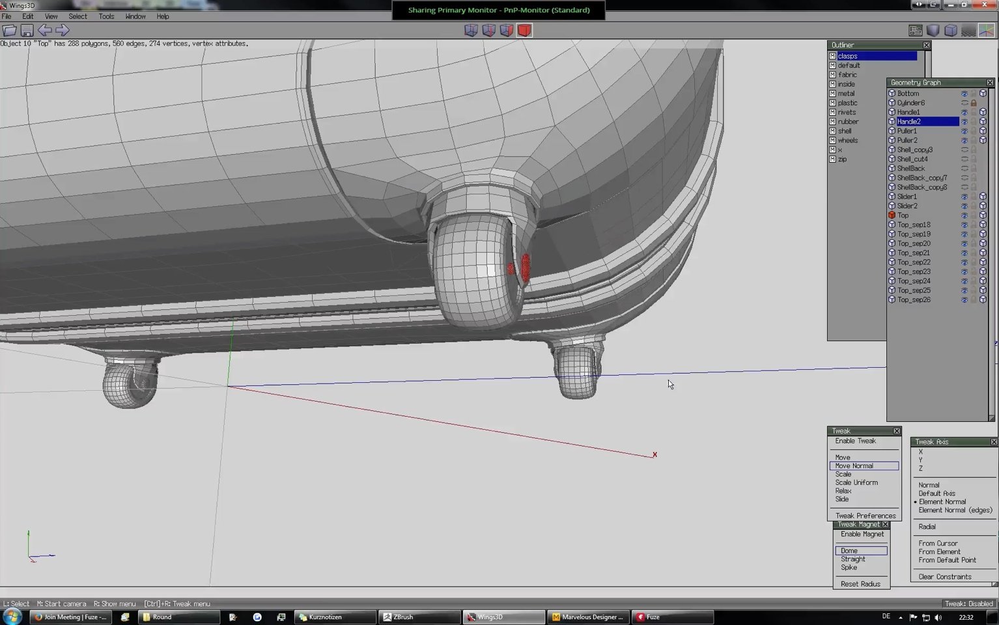Screen dimensions: 999x625
Task: Unlock Cylinder6 with its lock icon
Action: (974, 103)
